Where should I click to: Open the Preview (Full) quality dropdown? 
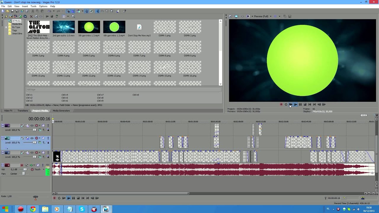270,17
